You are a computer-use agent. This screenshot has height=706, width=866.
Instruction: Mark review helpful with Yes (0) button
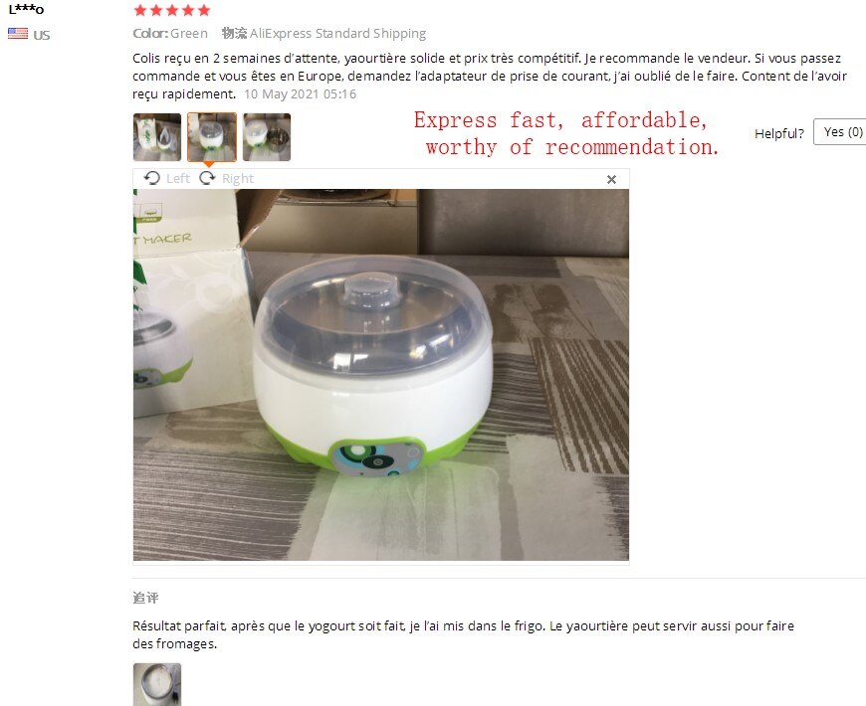point(840,132)
